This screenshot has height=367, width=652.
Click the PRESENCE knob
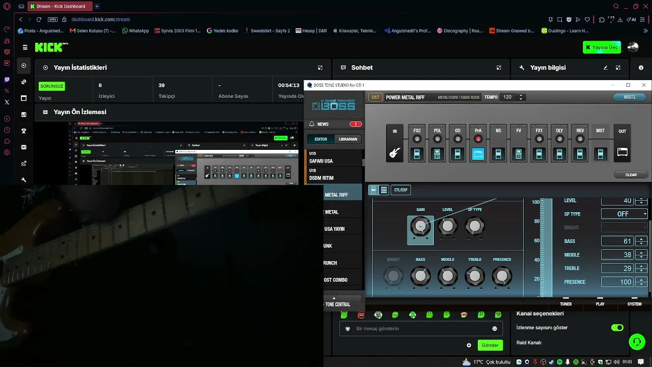point(502,276)
